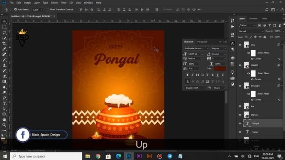The image size is (285, 160).
Task: Toggle diya layer's Smart Filters visibility
Action: click(248, 53)
